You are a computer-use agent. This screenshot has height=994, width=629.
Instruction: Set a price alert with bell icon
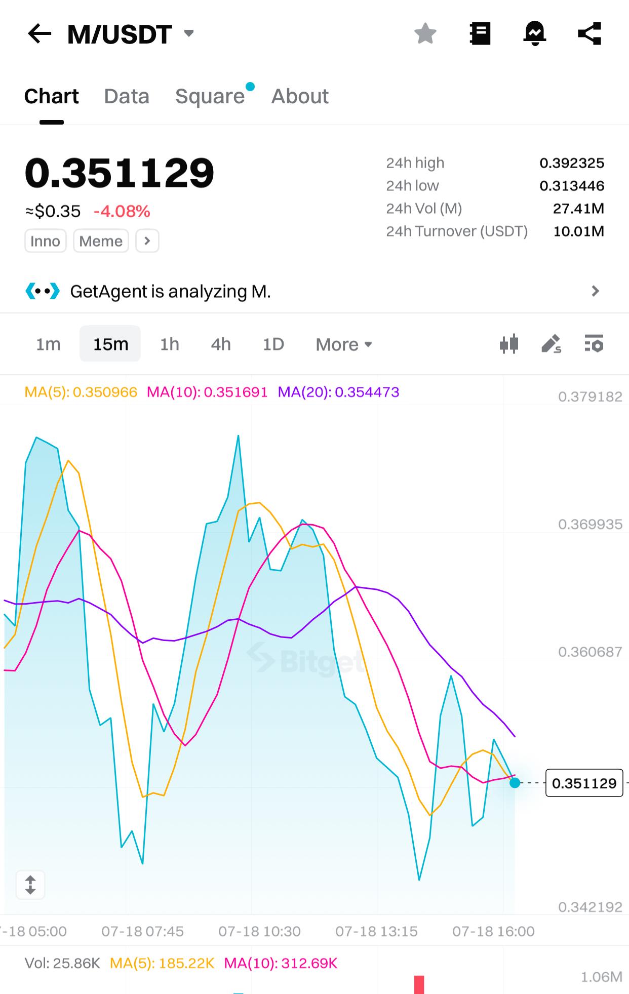click(534, 34)
